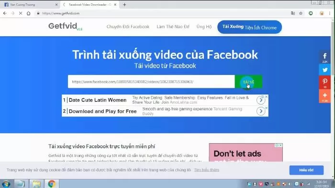Open the translate page icon in address bar
Viewport: 335px width, 188px height.
coord(293,13)
